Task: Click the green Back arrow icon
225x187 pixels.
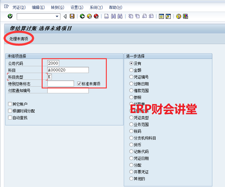Action: point(82,16)
